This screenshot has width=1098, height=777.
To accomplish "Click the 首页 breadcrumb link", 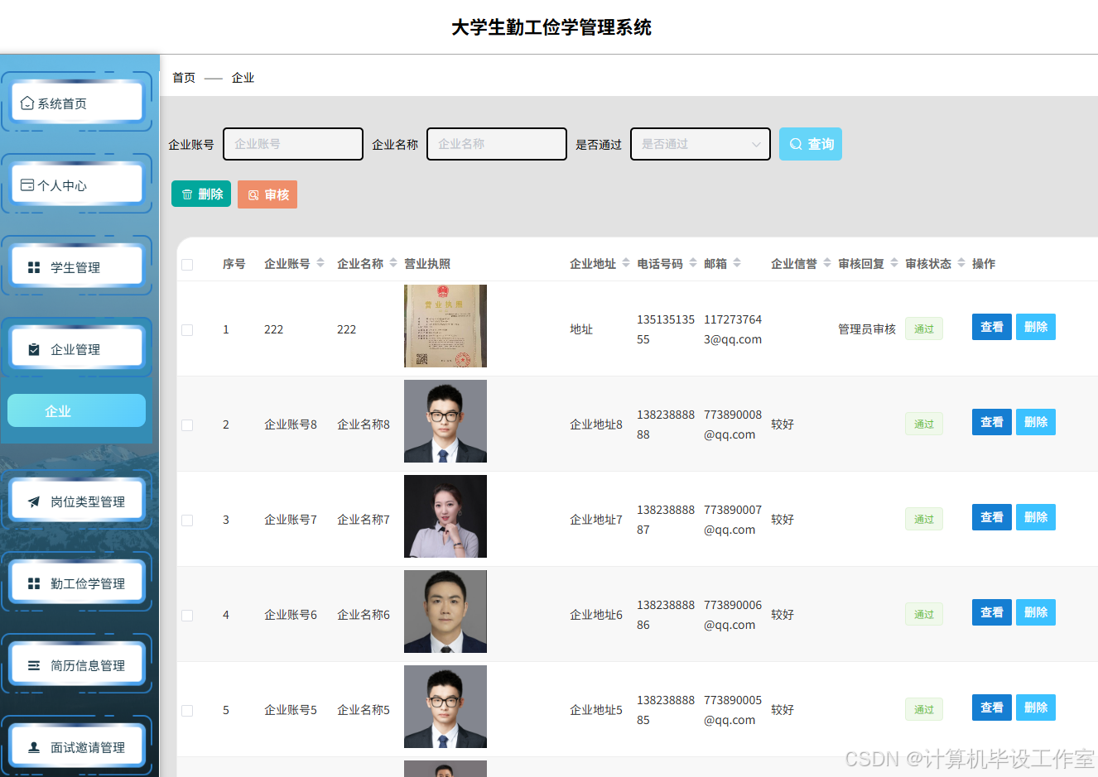I will [x=184, y=78].
